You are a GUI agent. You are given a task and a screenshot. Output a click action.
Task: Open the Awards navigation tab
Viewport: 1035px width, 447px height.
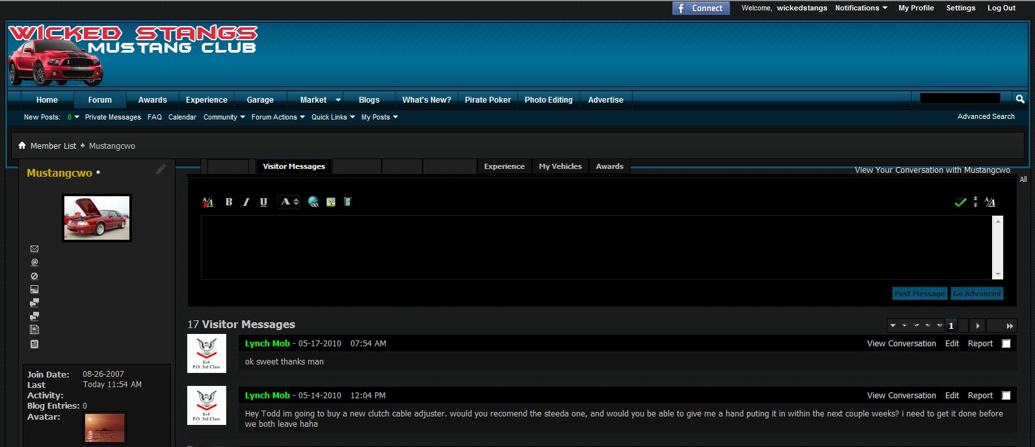click(153, 100)
